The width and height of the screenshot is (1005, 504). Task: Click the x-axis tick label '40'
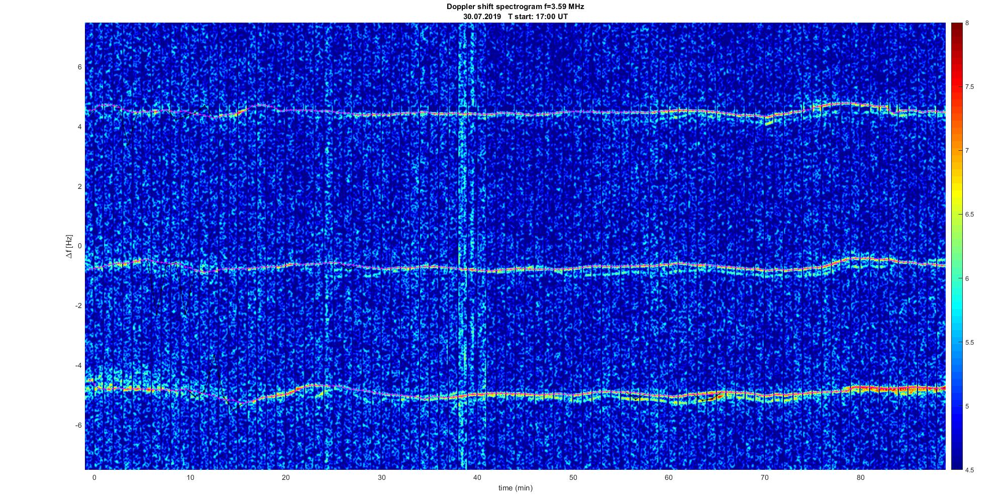pos(477,477)
